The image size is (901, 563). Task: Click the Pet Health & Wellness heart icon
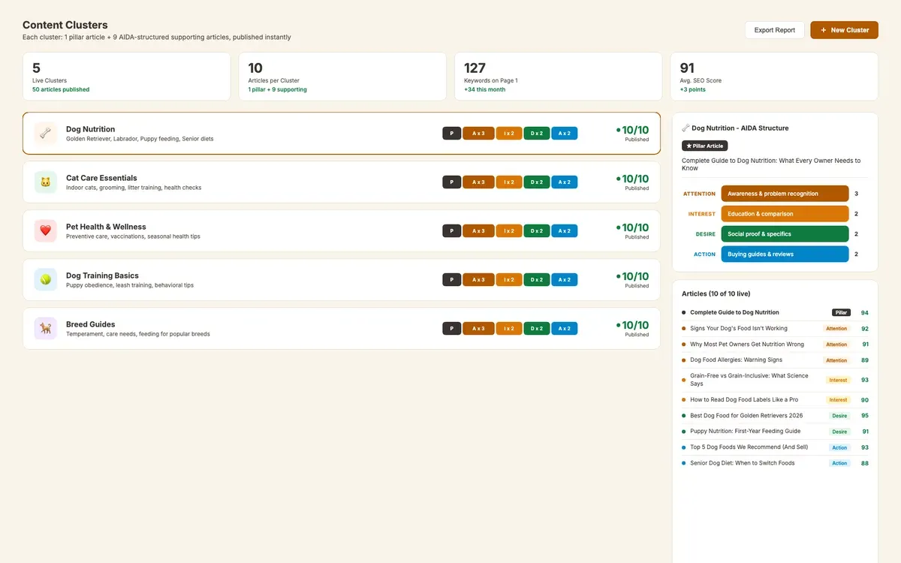pyautogui.click(x=45, y=231)
